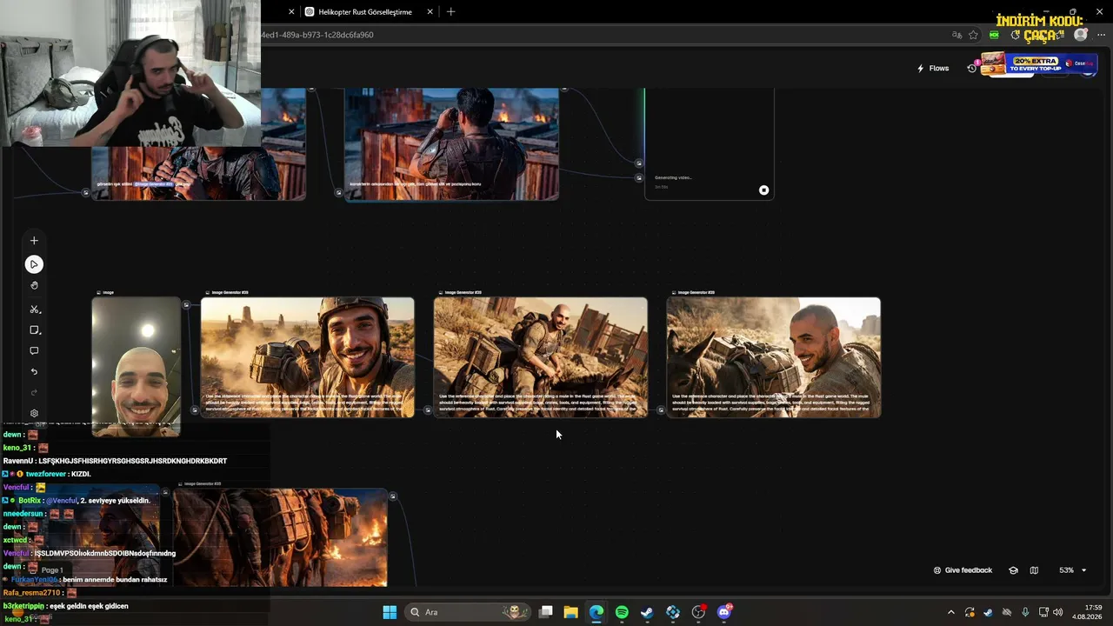
Task: Open Steam from the taskbar
Action: tap(647, 612)
